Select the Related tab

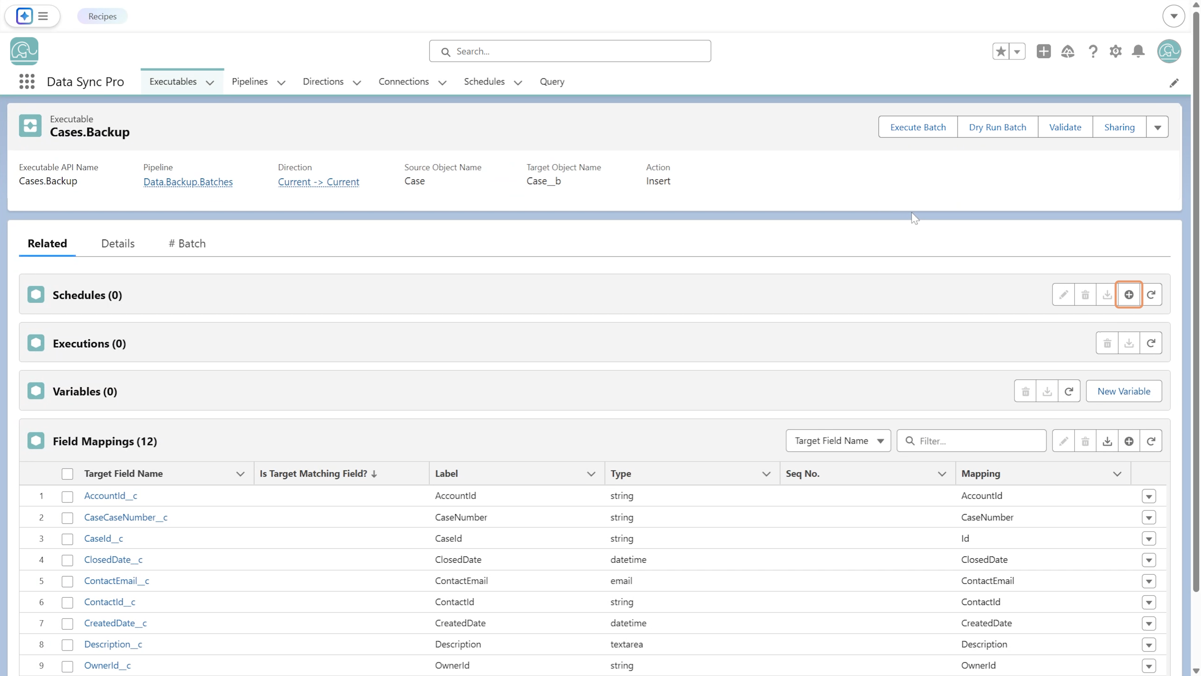47,243
